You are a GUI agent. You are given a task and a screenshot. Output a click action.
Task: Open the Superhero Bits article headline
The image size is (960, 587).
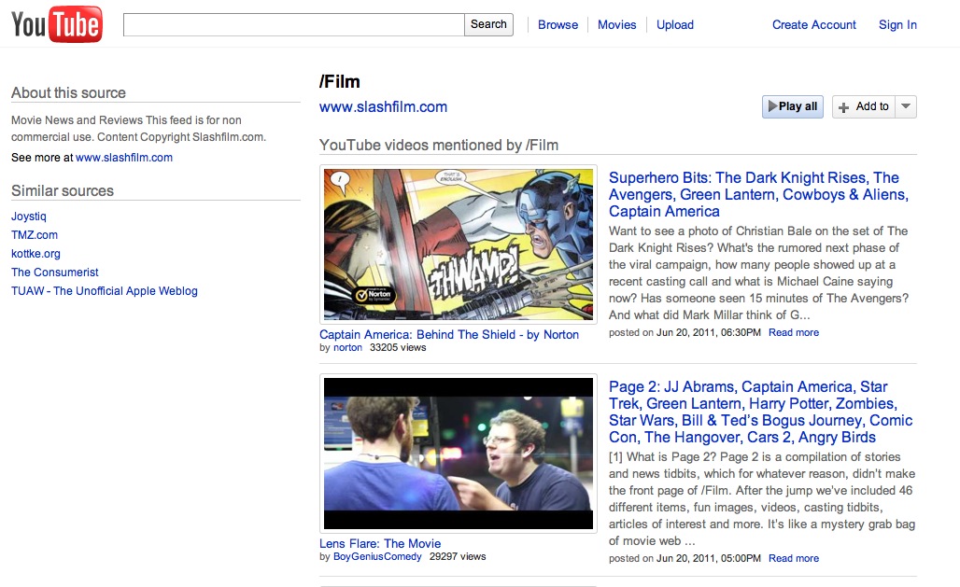(x=758, y=195)
